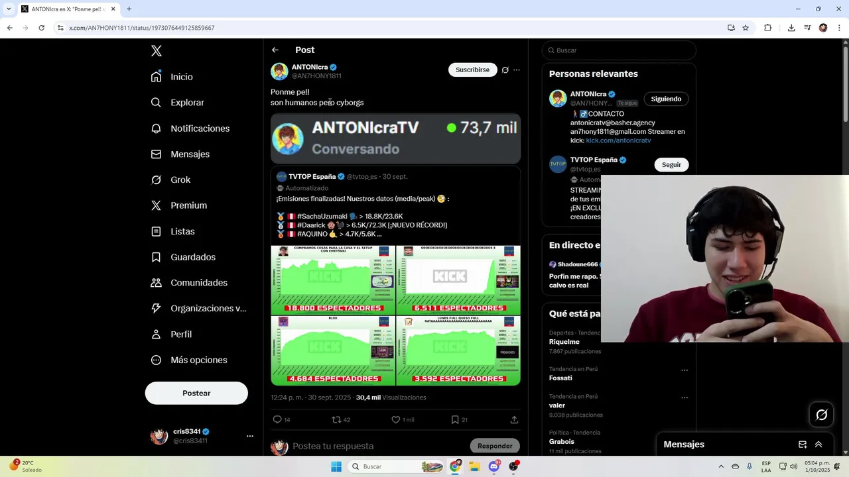Image resolution: width=849 pixels, height=477 pixels.
Task: Open the 6.511 espectadores chart image
Action: (x=458, y=280)
